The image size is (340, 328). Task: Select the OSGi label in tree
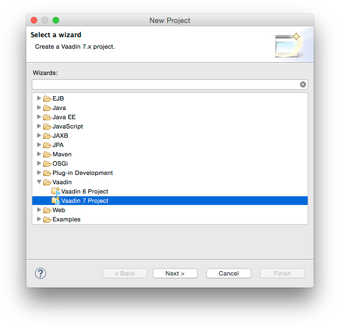[60, 163]
